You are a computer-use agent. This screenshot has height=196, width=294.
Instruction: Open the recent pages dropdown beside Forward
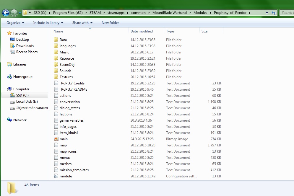pos(20,13)
